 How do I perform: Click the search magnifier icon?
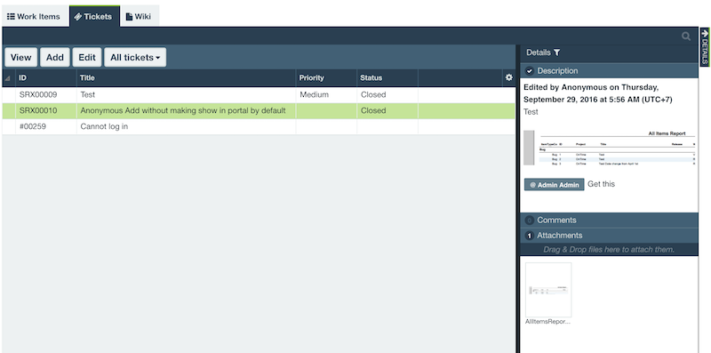[x=686, y=36]
